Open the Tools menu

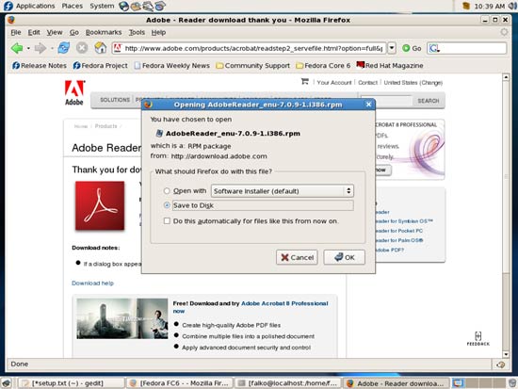137,32
